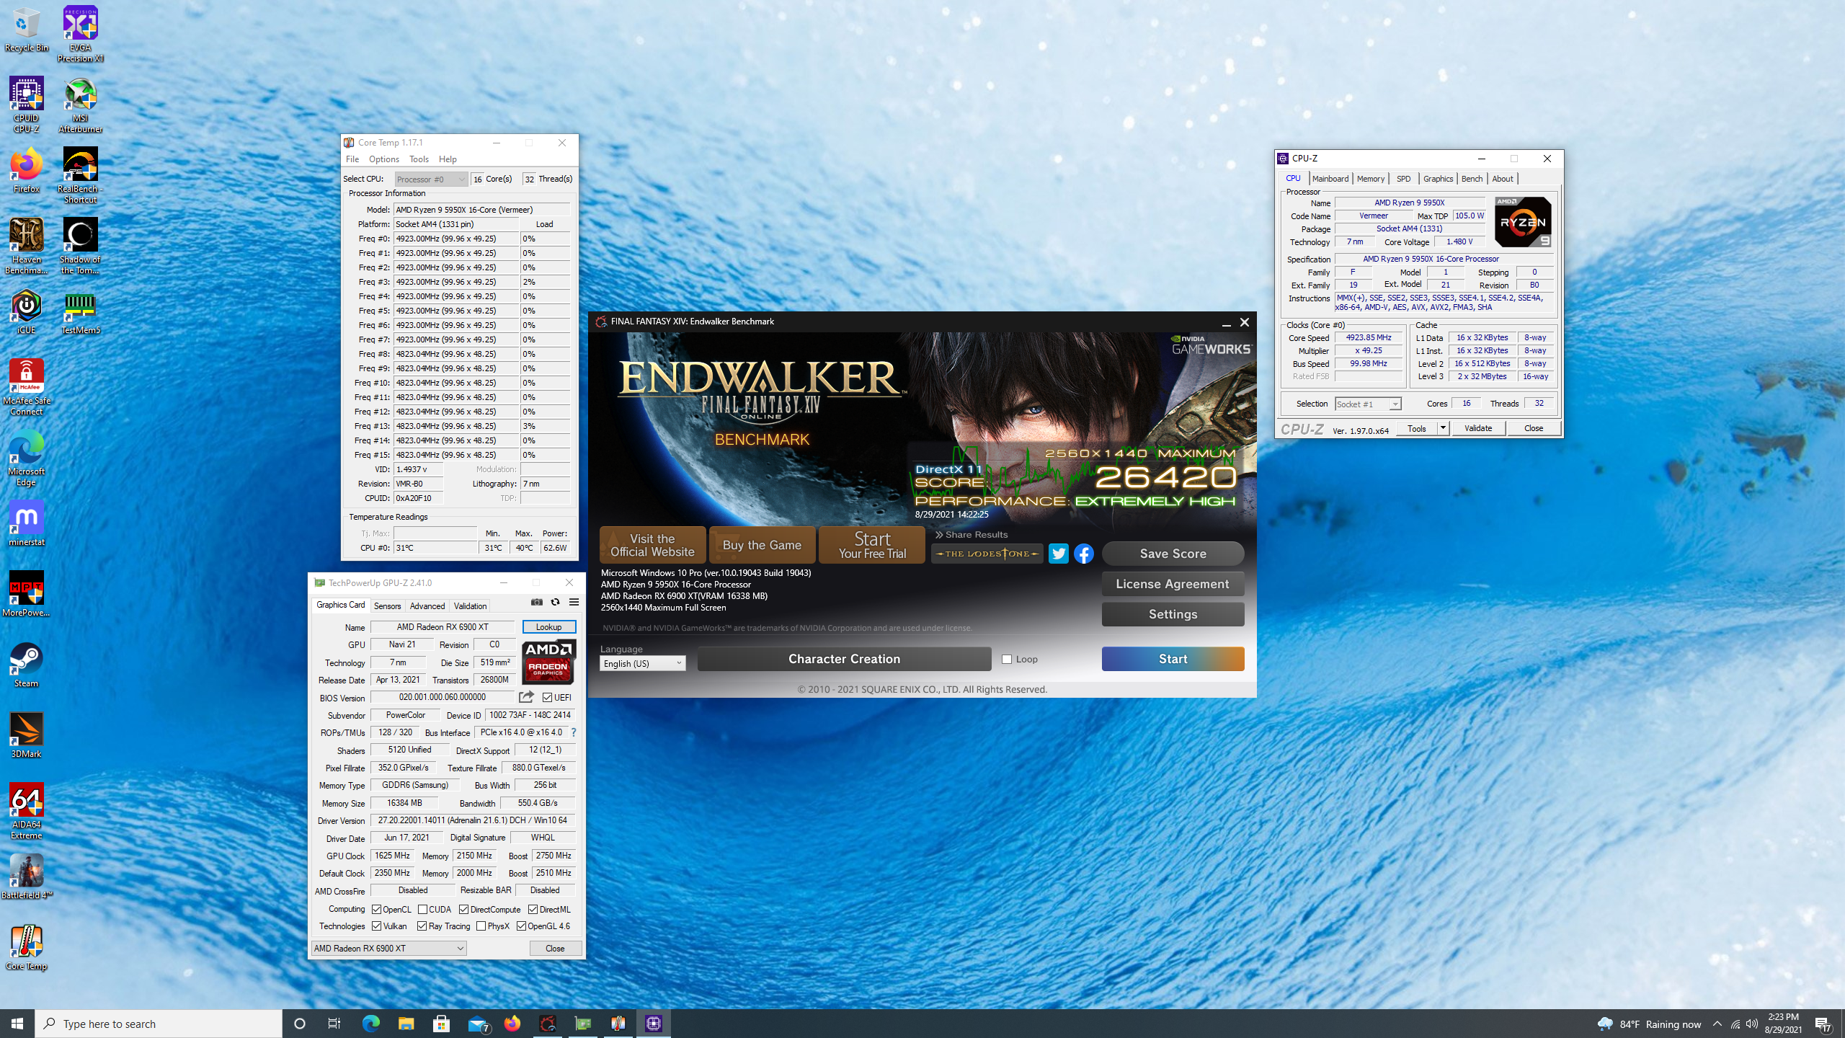
Task: Launch 3DMark desktop icon
Action: pyautogui.click(x=26, y=736)
